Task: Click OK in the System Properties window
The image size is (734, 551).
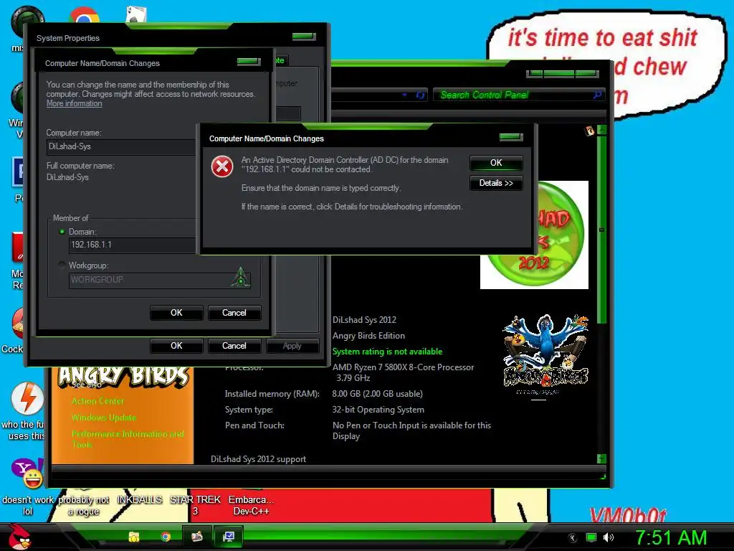Action: point(176,346)
